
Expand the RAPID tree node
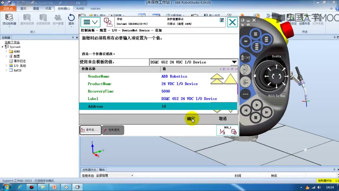pyautogui.click(x=7, y=71)
